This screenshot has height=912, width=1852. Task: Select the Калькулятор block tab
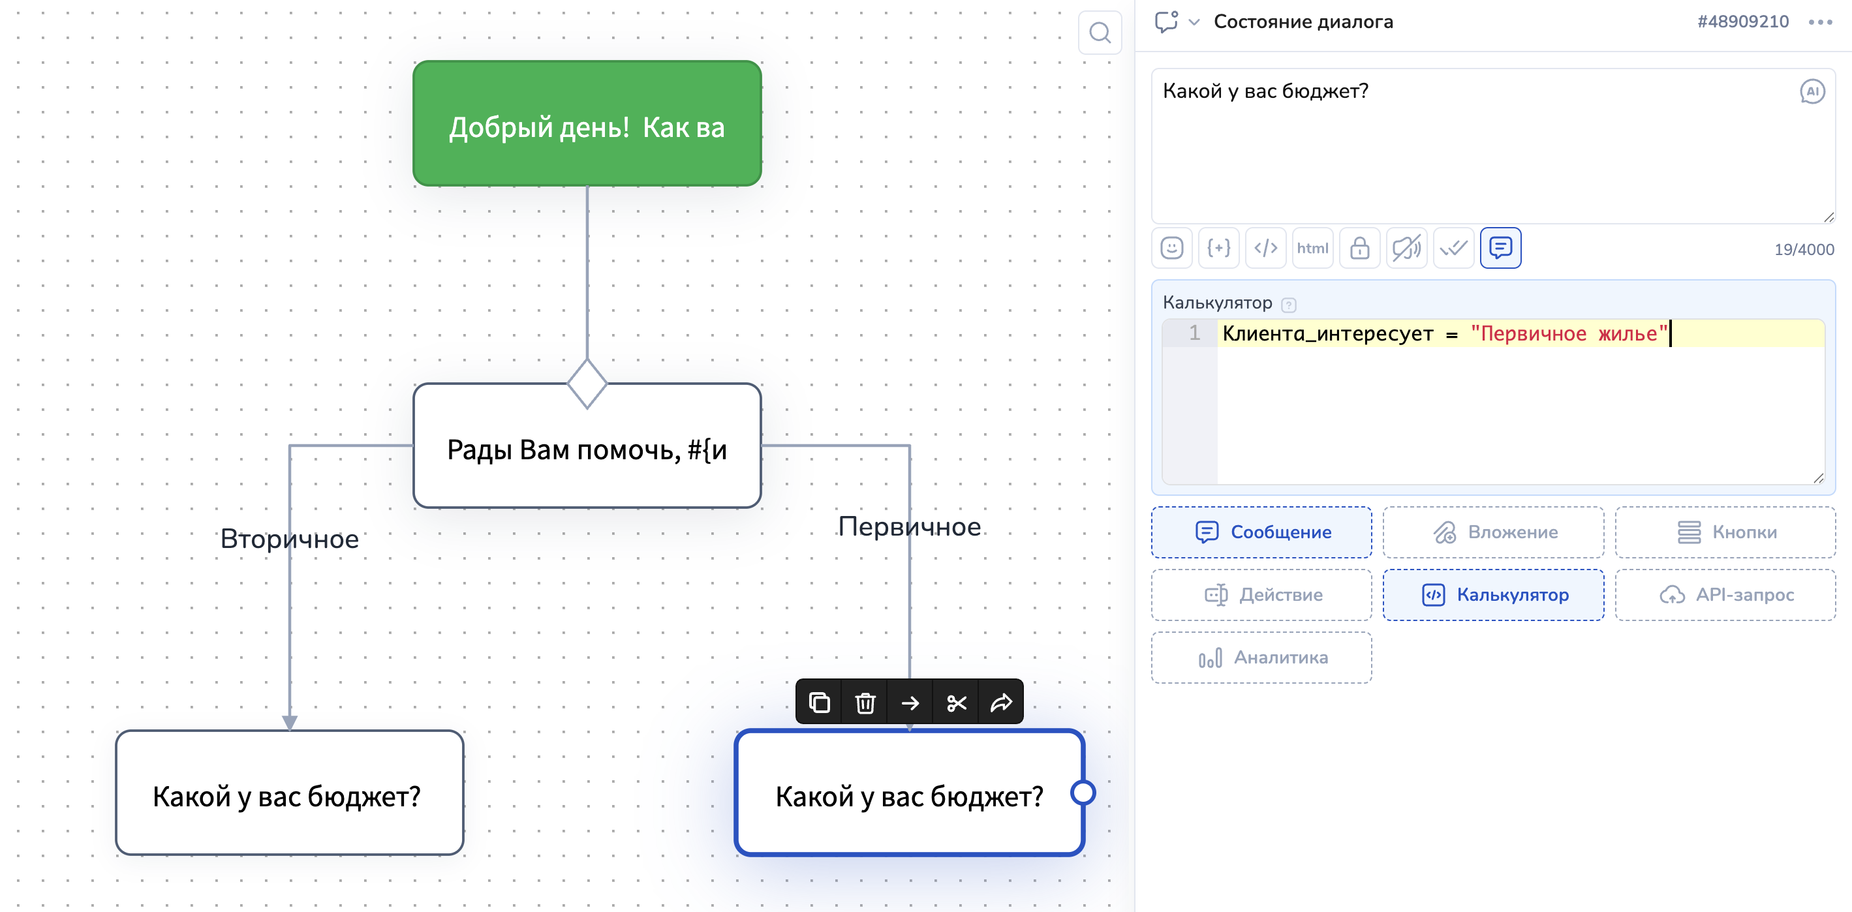click(x=1493, y=594)
